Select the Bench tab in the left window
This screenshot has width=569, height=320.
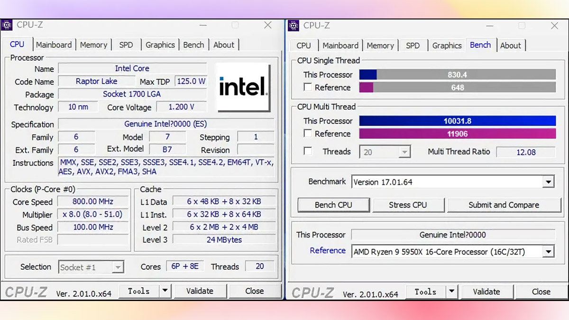click(x=193, y=45)
